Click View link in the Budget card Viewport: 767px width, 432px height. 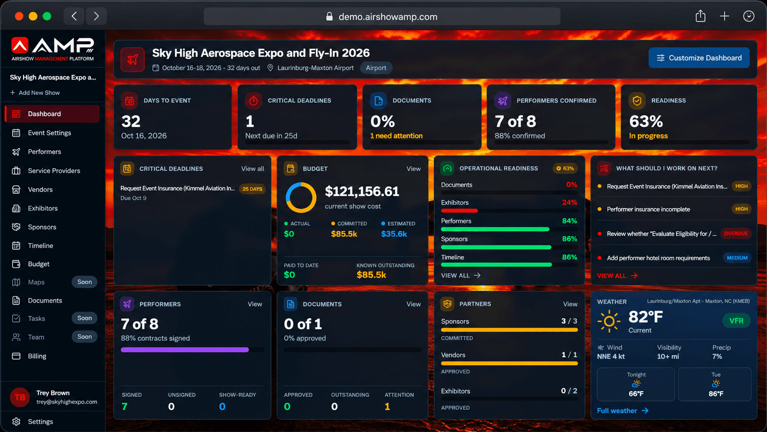(x=414, y=169)
